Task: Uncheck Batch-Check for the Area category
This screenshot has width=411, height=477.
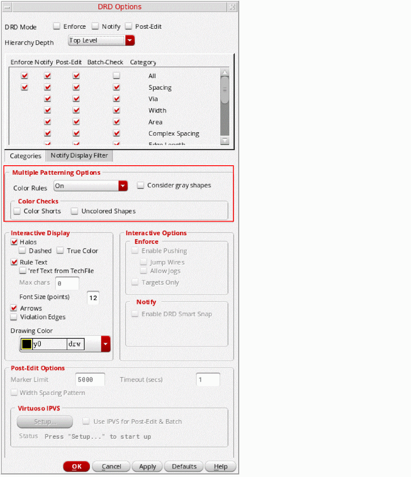Action: point(116,122)
